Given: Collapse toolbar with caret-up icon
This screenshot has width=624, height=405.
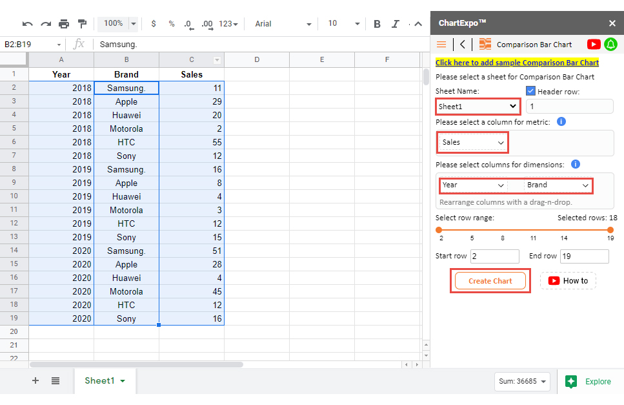Looking at the screenshot, I should click(x=418, y=24).
